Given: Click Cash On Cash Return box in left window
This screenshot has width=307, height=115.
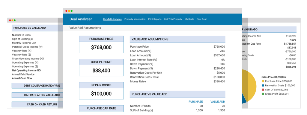Looking at the screenshot, I should (37, 105).
